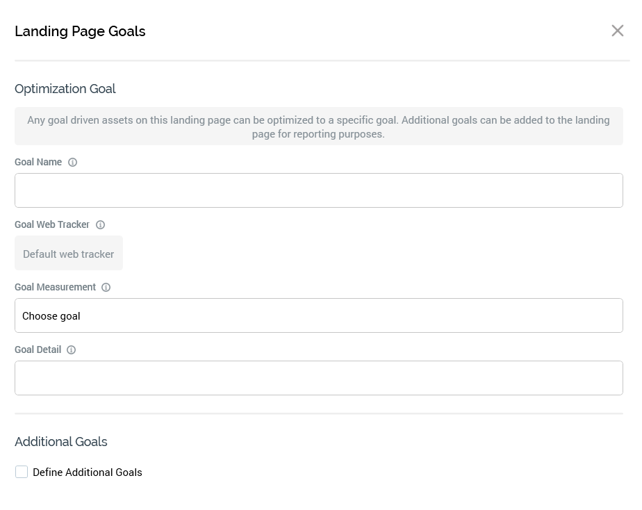Click the Goal Detail field label
This screenshot has height=510, width=642.
(x=38, y=349)
